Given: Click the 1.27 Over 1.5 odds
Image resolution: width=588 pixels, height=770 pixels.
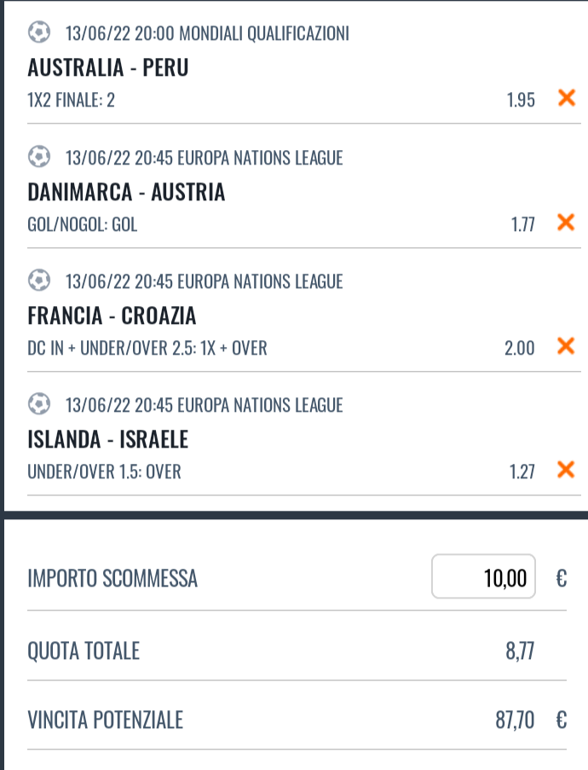Looking at the screenshot, I should pyautogui.click(x=522, y=472).
